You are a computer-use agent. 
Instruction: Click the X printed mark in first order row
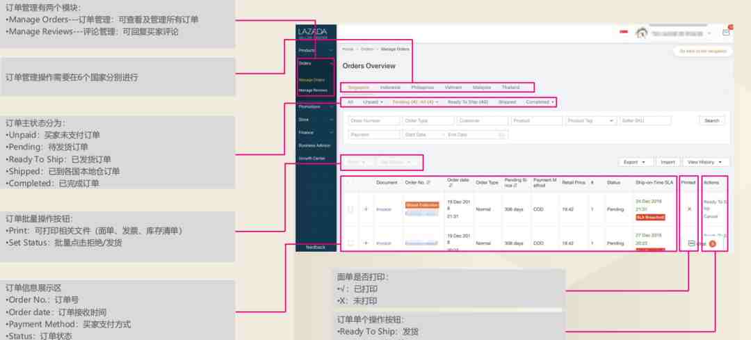(689, 209)
